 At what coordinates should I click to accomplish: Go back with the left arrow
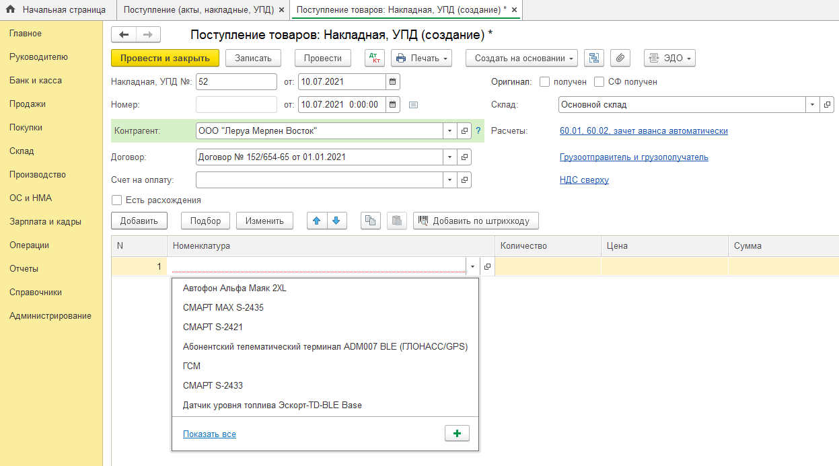(x=124, y=35)
